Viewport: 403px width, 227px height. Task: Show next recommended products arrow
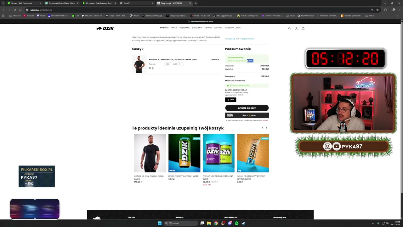pos(266,128)
